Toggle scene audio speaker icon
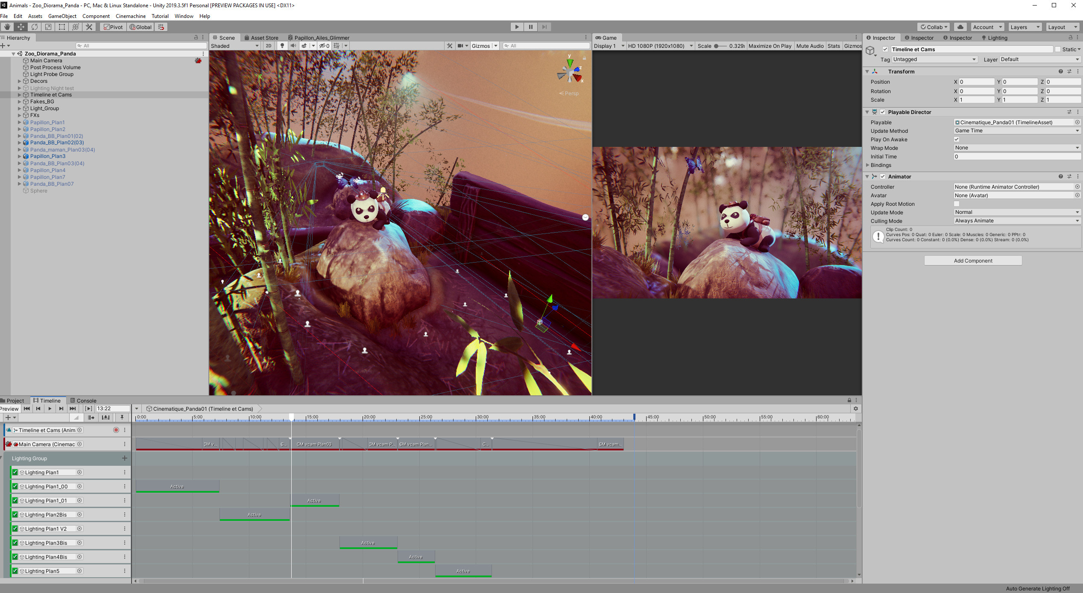1083x593 pixels. (293, 46)
